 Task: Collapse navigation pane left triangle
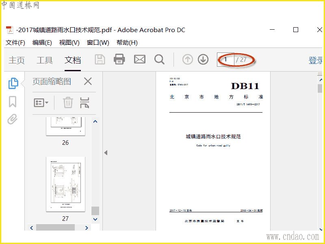pyautogui.click(x=106, y=153)
